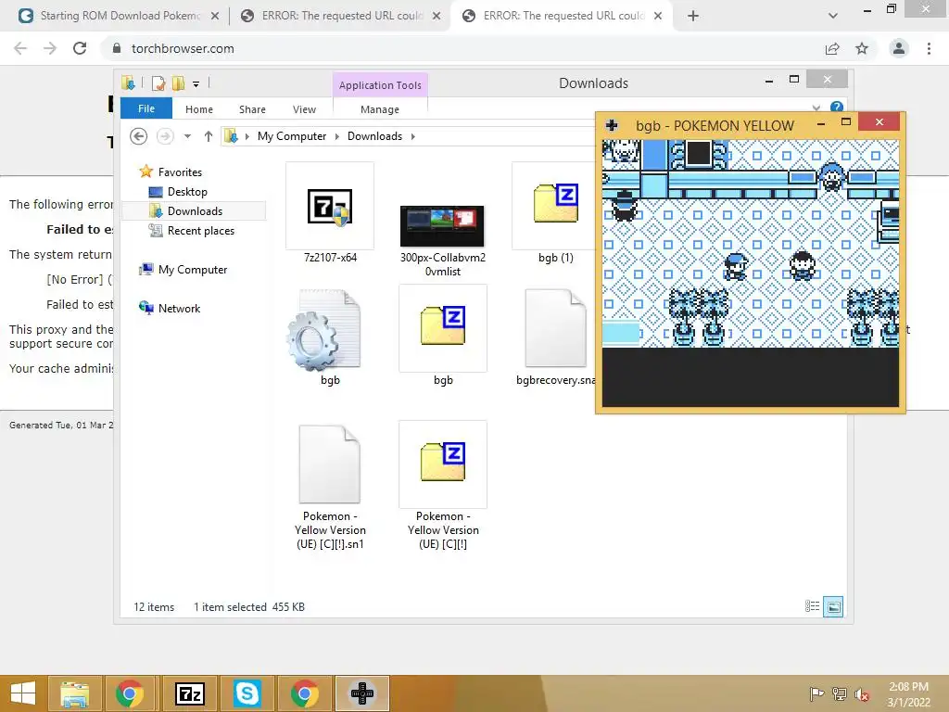Viewport: 949px width, 712px height.
Task: Close the Starting ROM Download tab
Action: [215, 17]
